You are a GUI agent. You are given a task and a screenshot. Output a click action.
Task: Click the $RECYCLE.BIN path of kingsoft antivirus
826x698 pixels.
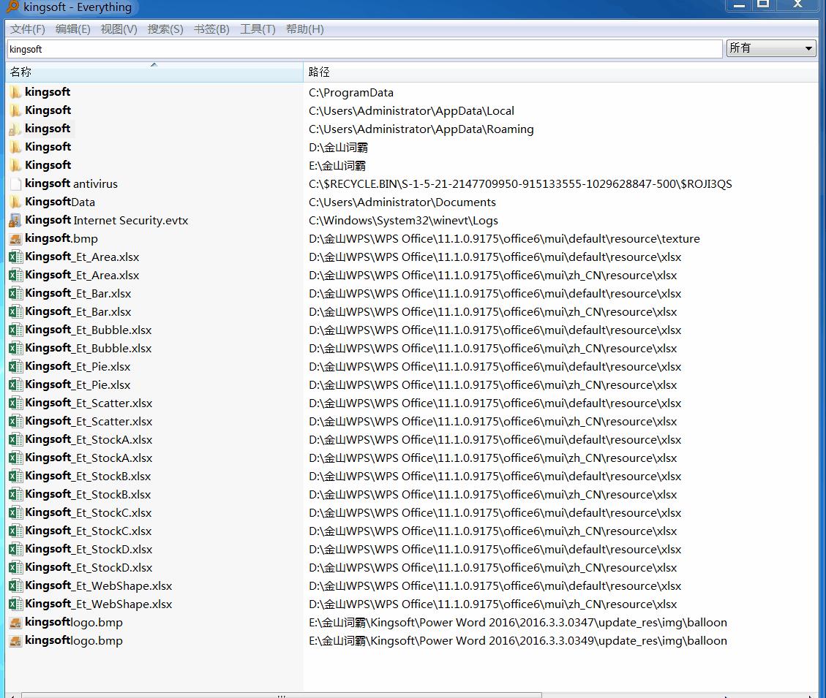coord(520,183)
